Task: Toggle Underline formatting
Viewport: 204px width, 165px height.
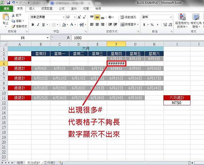Action: coord(43,24)
